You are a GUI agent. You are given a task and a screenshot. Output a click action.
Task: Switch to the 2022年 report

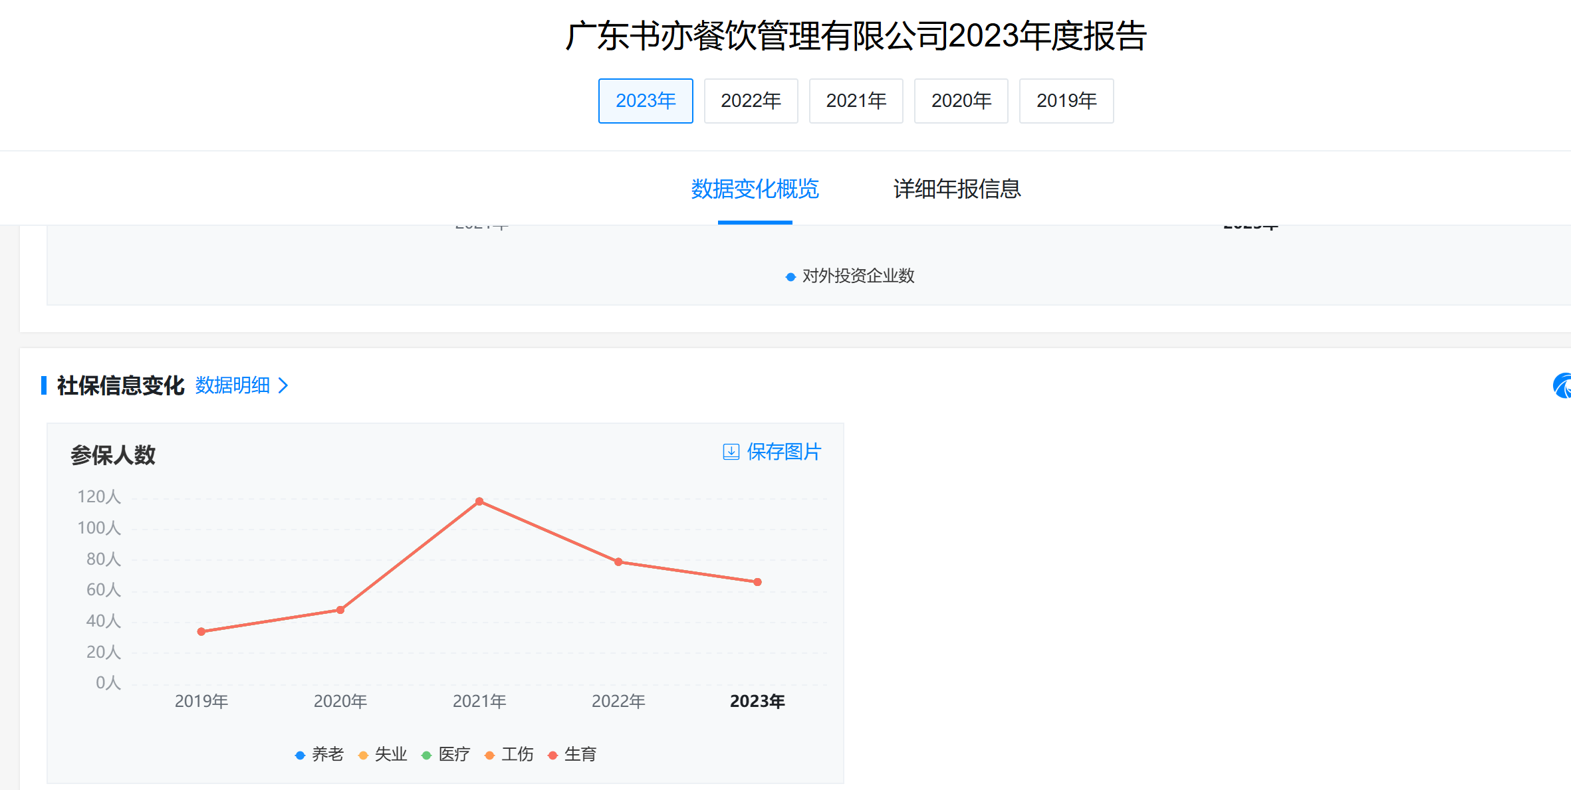(x=751, y=101)
